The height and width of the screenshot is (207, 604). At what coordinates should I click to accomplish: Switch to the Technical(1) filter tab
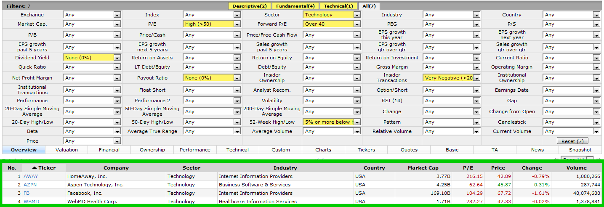point(338,6)
